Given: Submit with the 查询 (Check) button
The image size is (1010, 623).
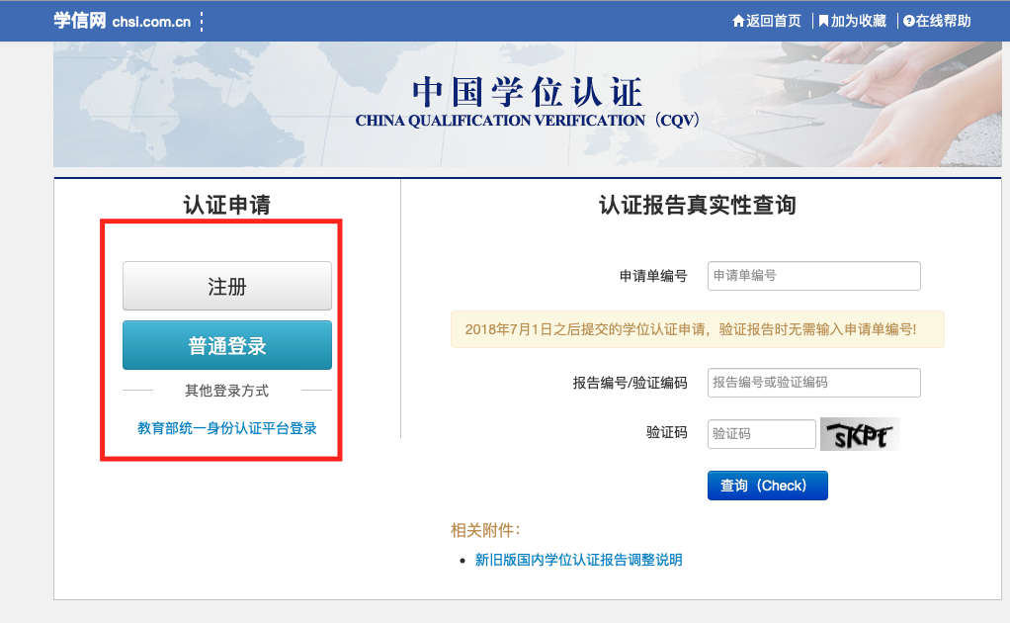Looking at the screenshot, I should 767,486.
